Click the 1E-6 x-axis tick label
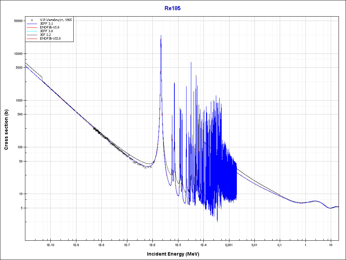Image resolution: width=346 pixels, height=260 pixels. [x=152, y=244]
